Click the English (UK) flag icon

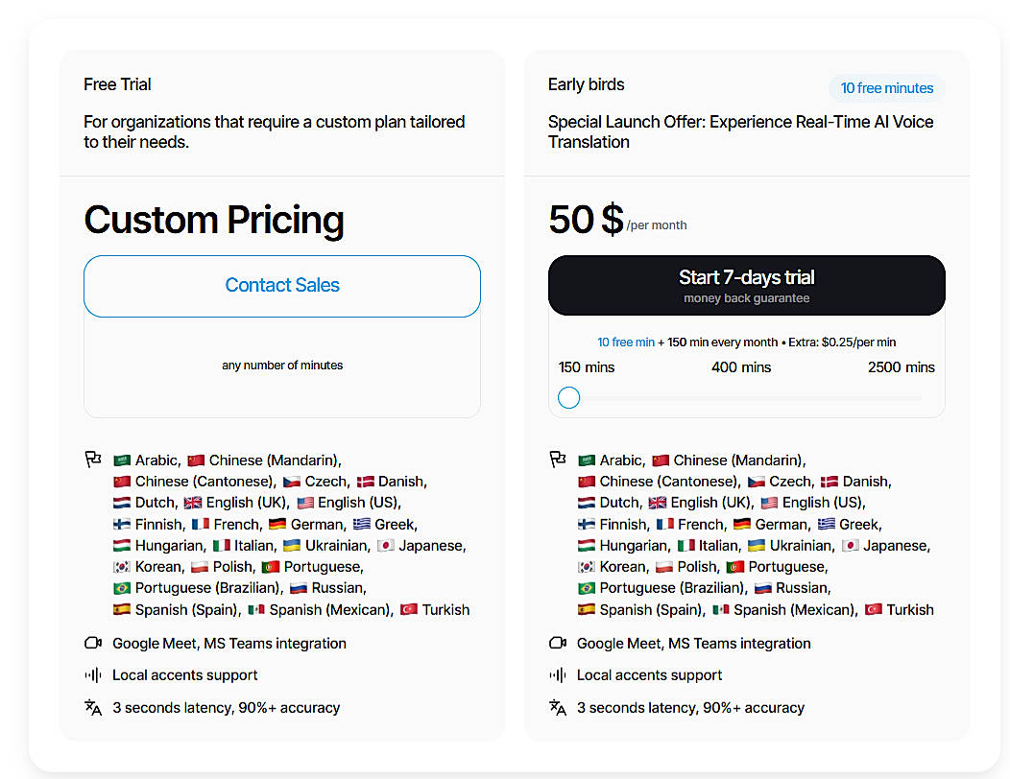(x=194, y=502)
